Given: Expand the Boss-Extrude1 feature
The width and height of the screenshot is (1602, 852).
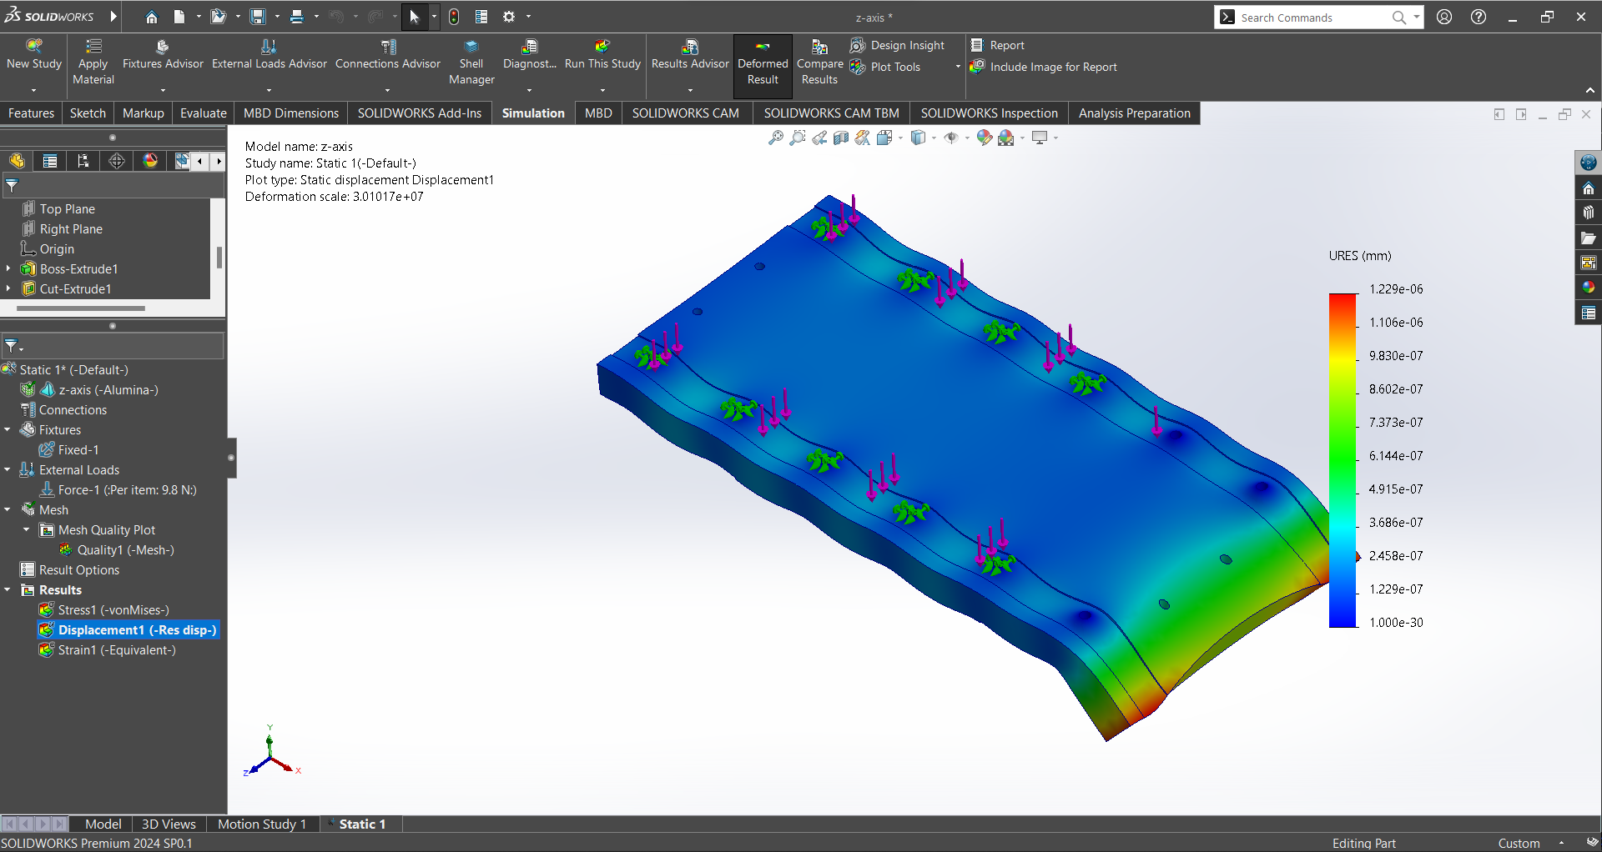Looking at the screenshot, I should point(8,269).
